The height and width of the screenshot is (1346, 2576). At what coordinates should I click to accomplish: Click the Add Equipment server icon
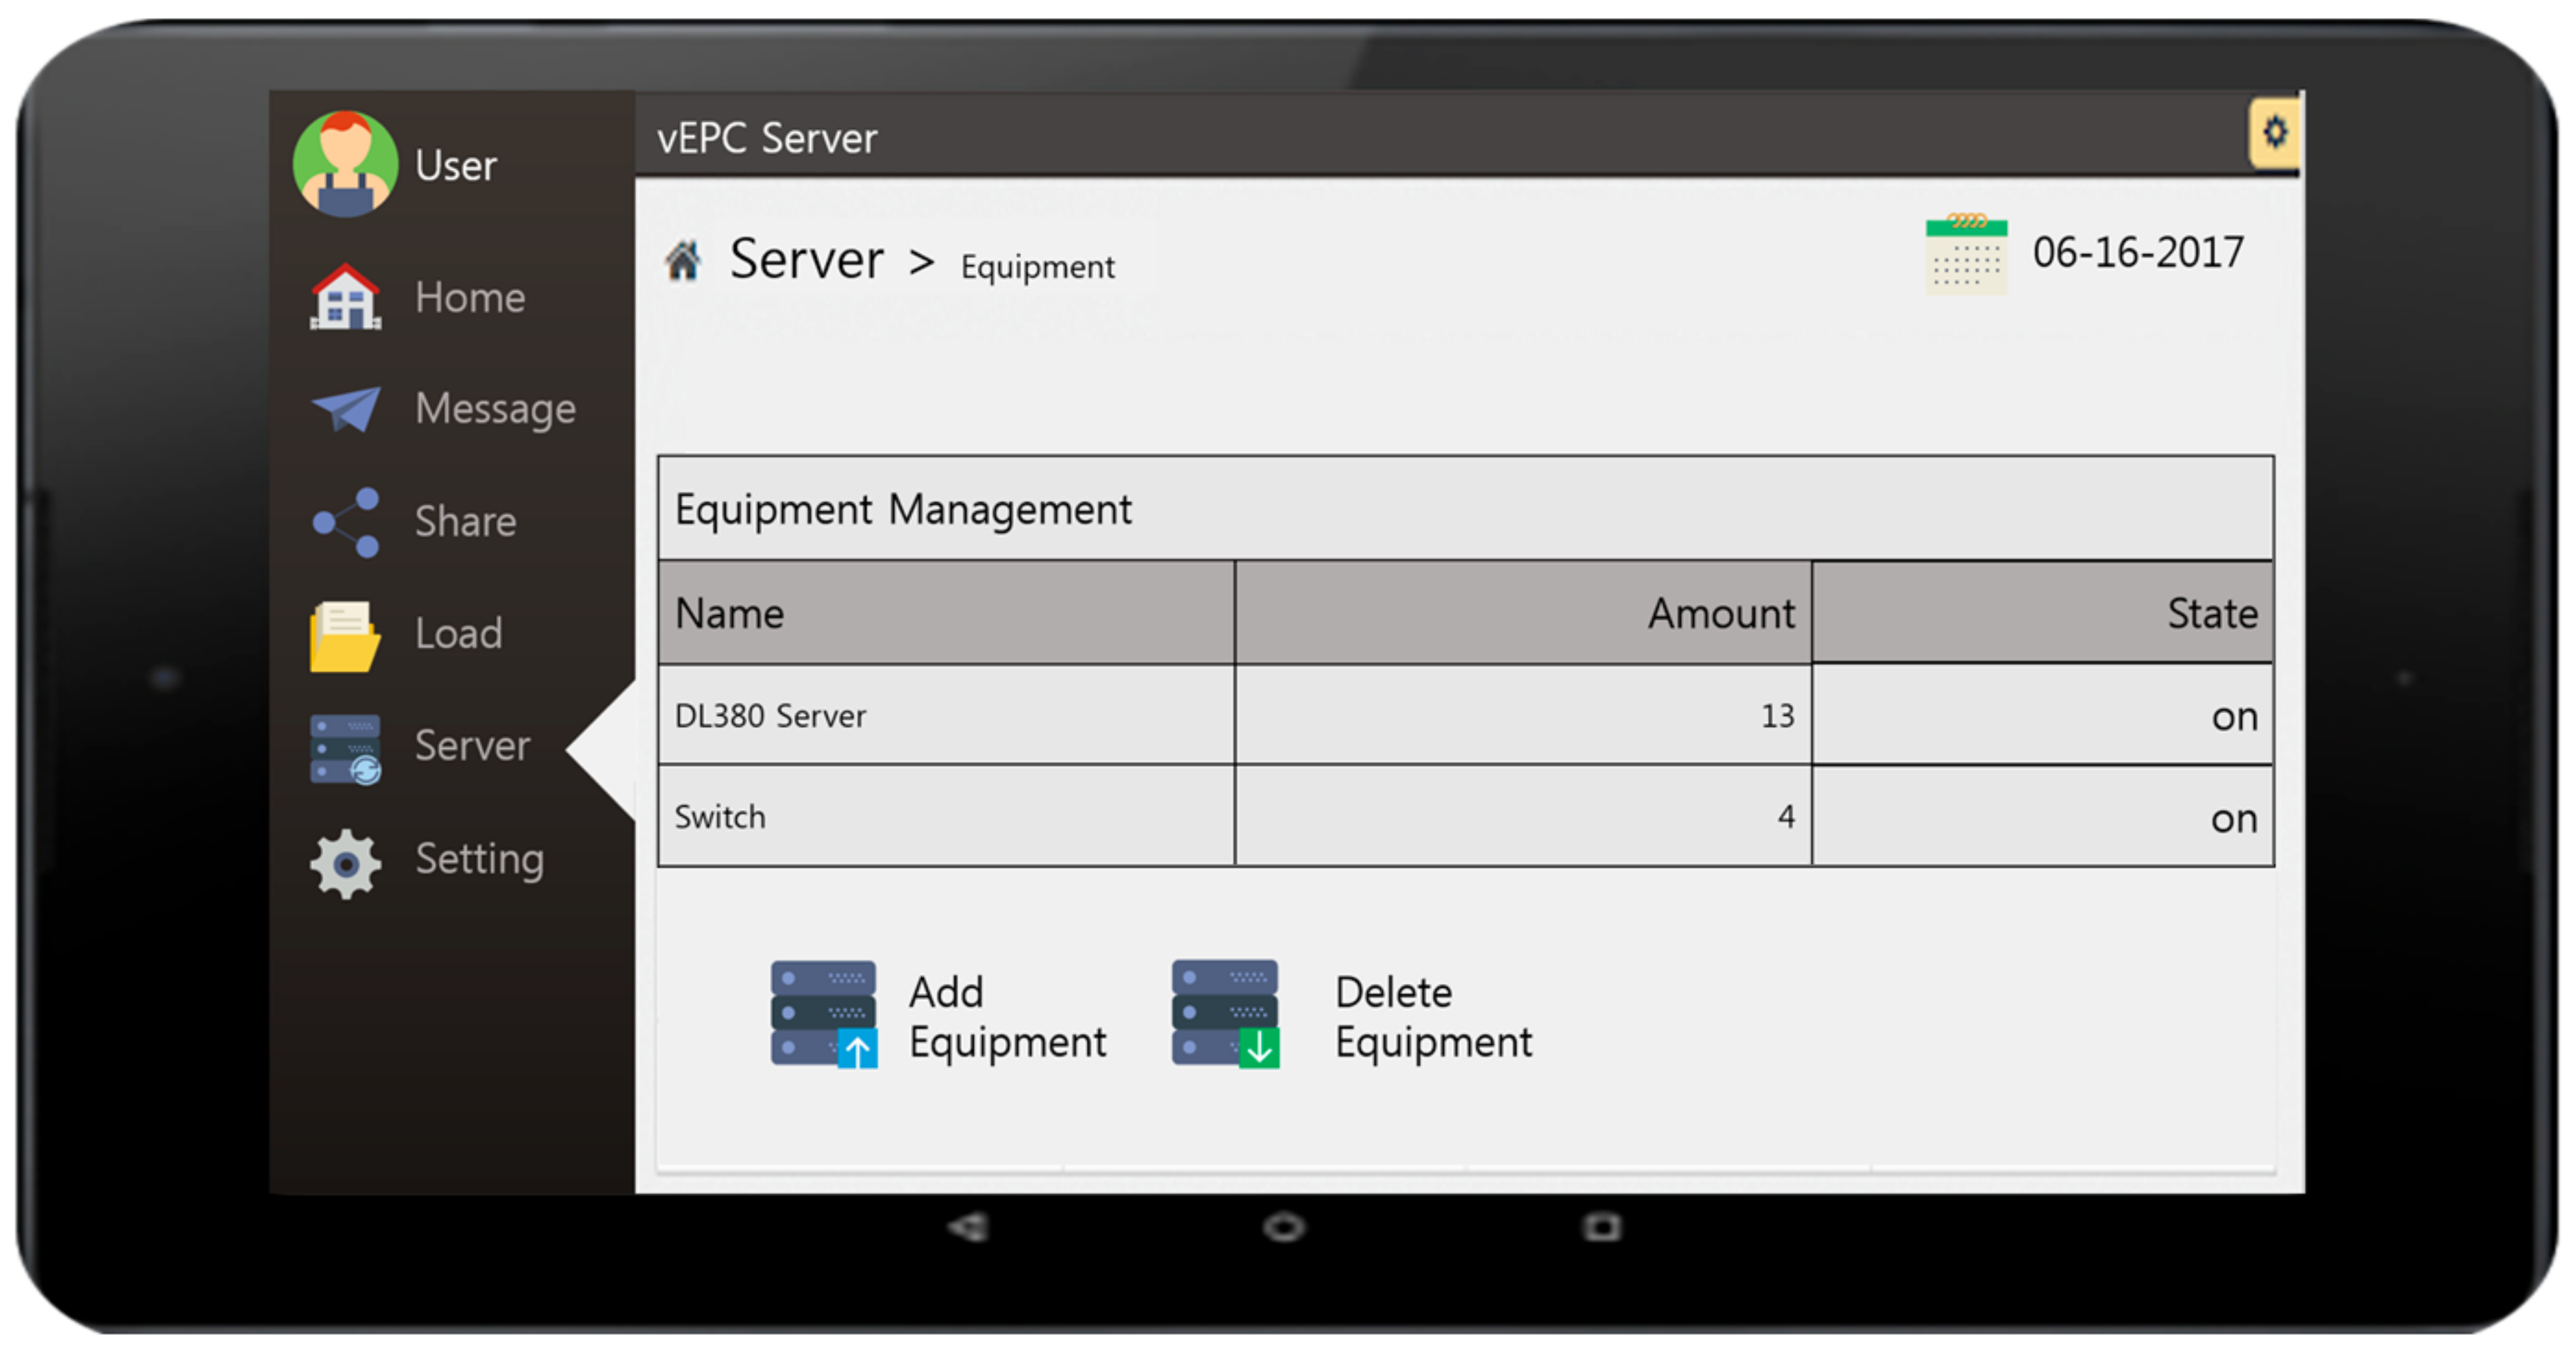[824, 1015]
